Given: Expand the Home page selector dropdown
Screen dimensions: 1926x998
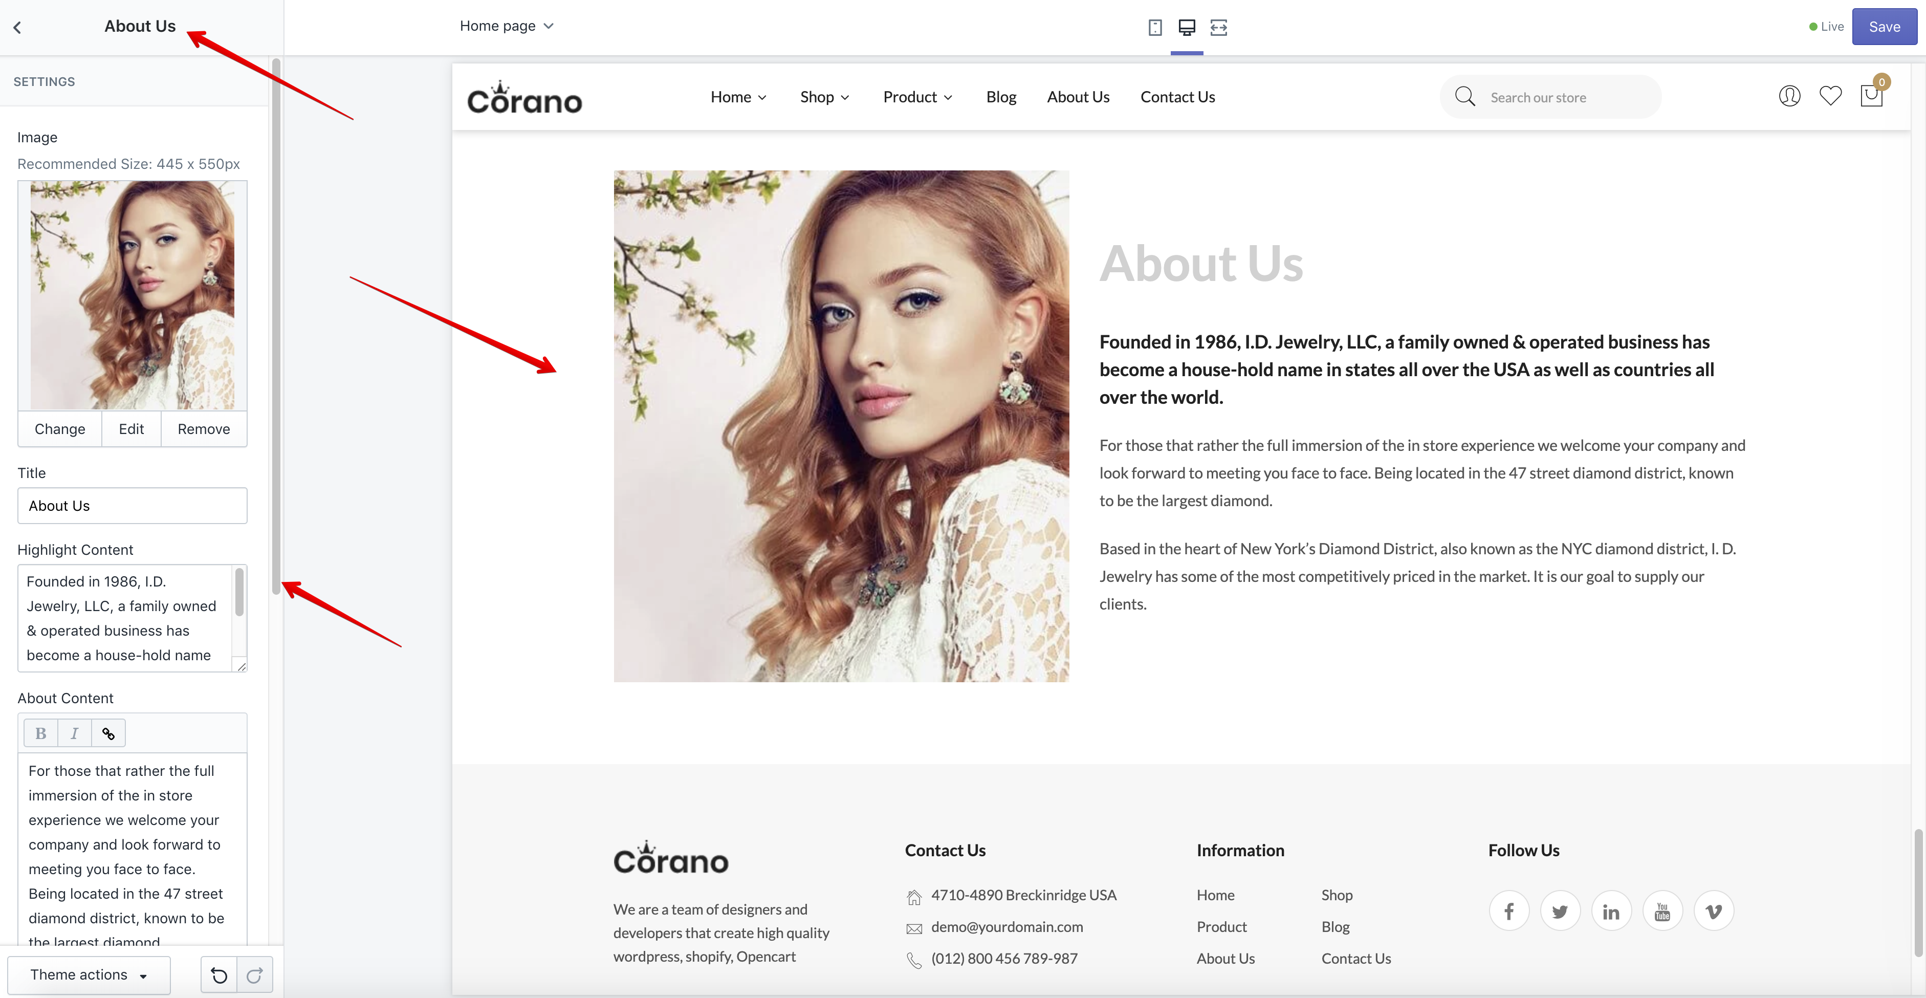Looking at the screenshot, I should tap(506, 26).
